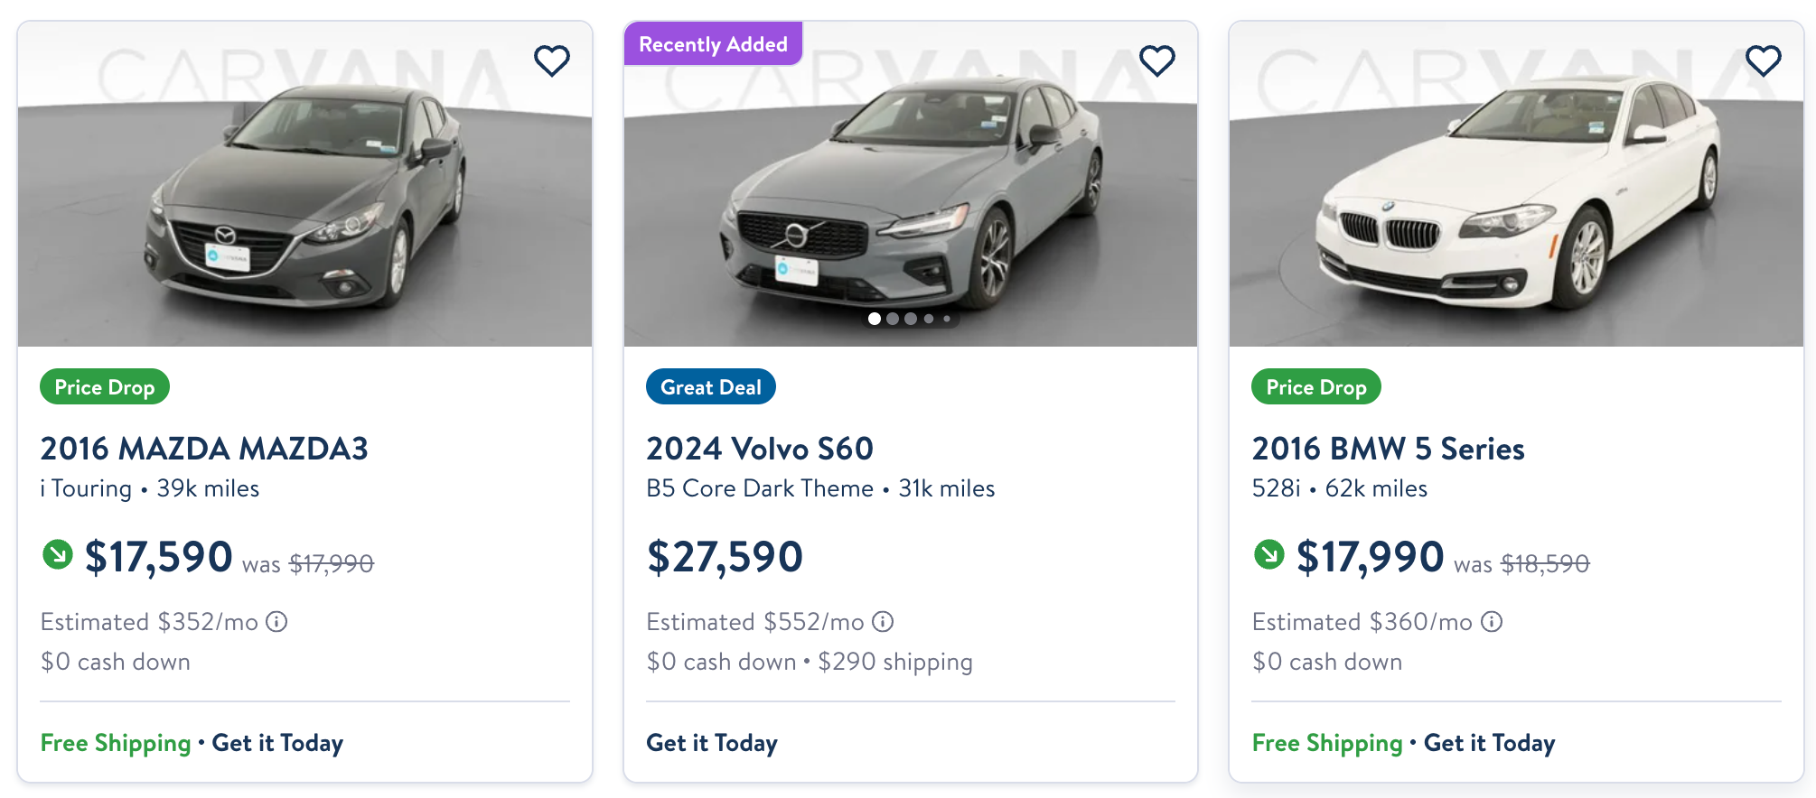
Task: Save the BMW 5 Series to favorites
Action: [x=1763, y=61]
